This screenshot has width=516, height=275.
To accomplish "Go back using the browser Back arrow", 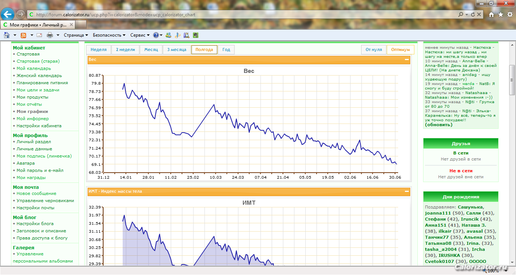I will click(8, 14).
